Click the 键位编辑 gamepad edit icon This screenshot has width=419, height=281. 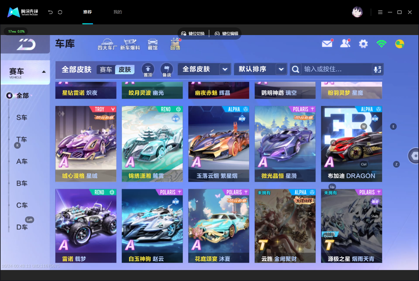coord(217,34)
